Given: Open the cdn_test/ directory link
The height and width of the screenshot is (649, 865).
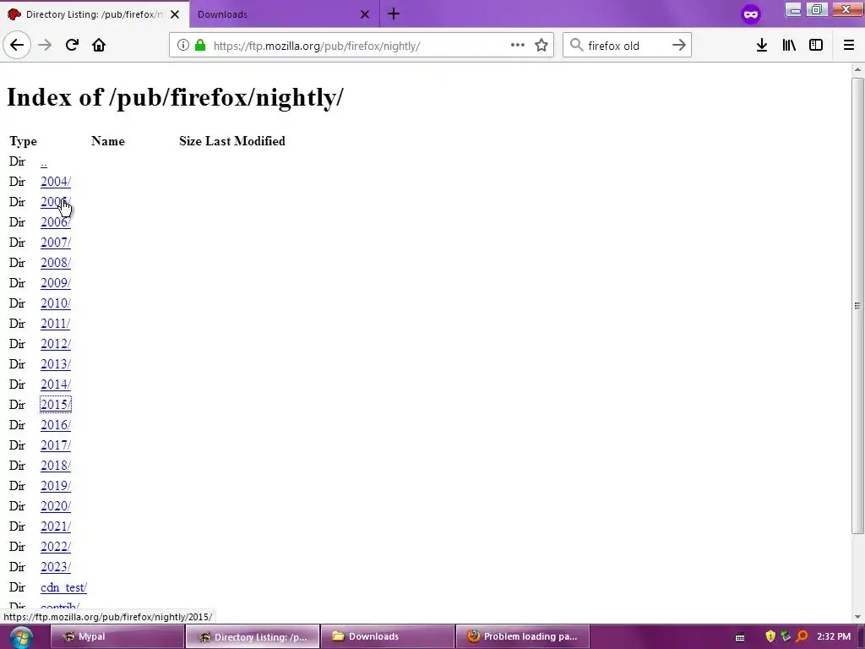Looking at the screenshot, I should 64,588.
